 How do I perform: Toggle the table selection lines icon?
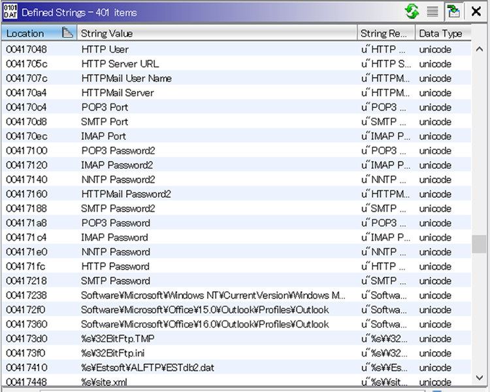pyautogui.click(x=433, y=12)
